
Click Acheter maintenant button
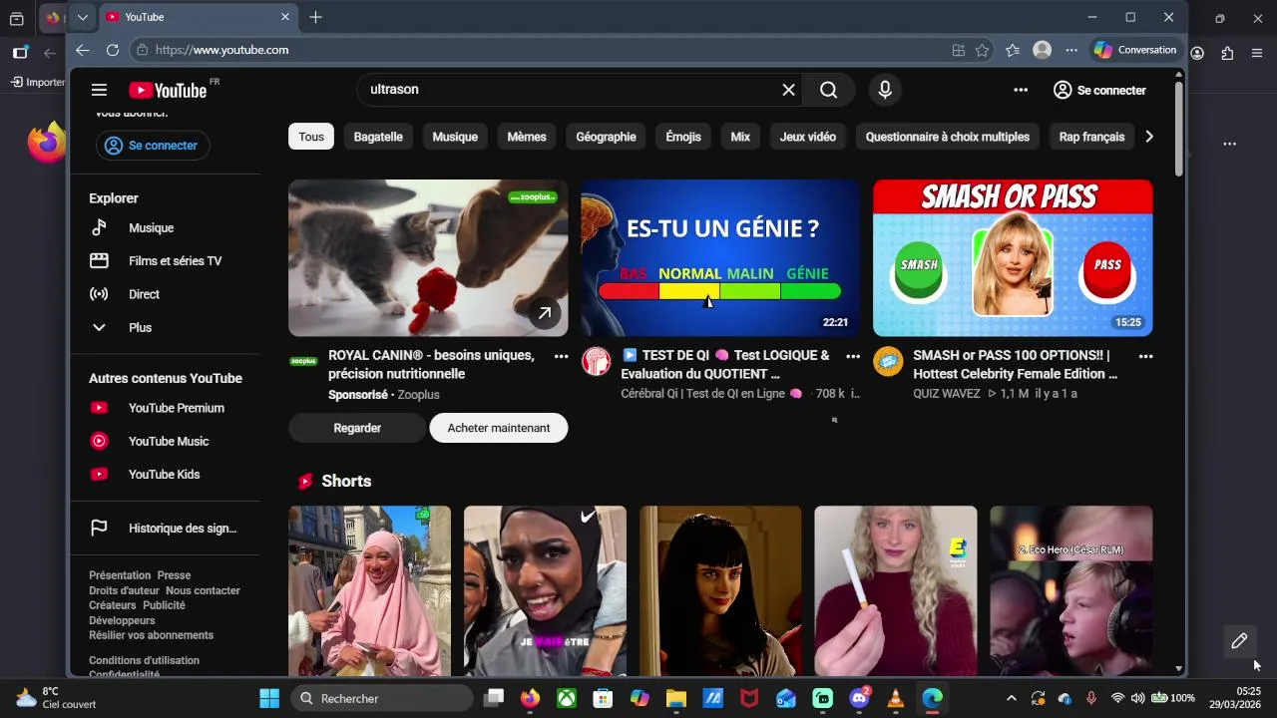click(x=499, y=428)
